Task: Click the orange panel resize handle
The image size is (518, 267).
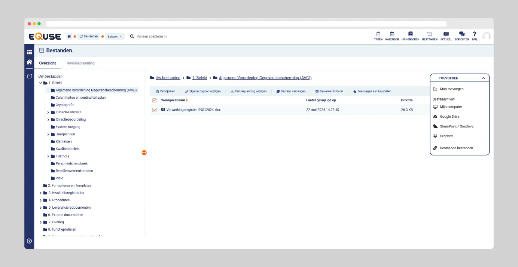Action: click(144, 153)
